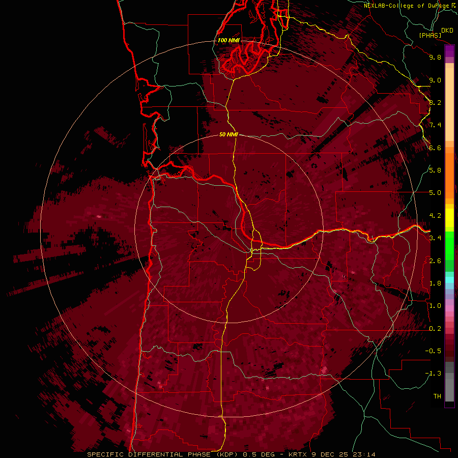Select the -1.3 legend value

point(433,374)
